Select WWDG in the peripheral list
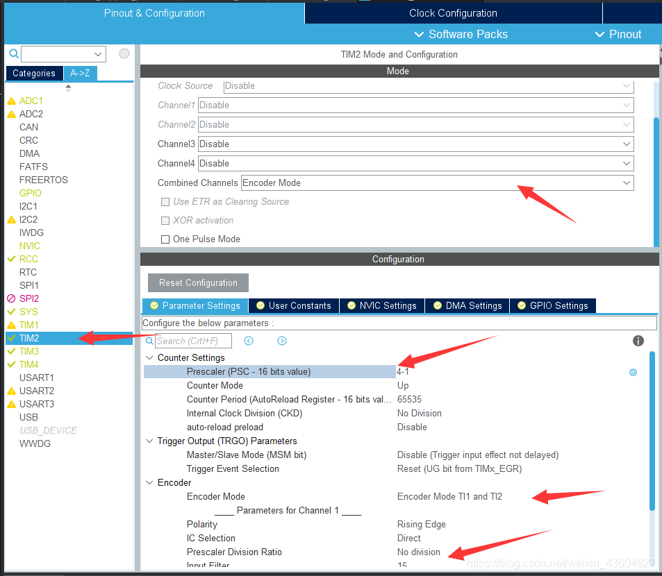The width and height of the screenshot is (662, 576). click(x=35, y=443)
